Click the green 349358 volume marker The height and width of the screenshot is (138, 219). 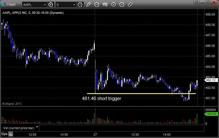(211, 114)
